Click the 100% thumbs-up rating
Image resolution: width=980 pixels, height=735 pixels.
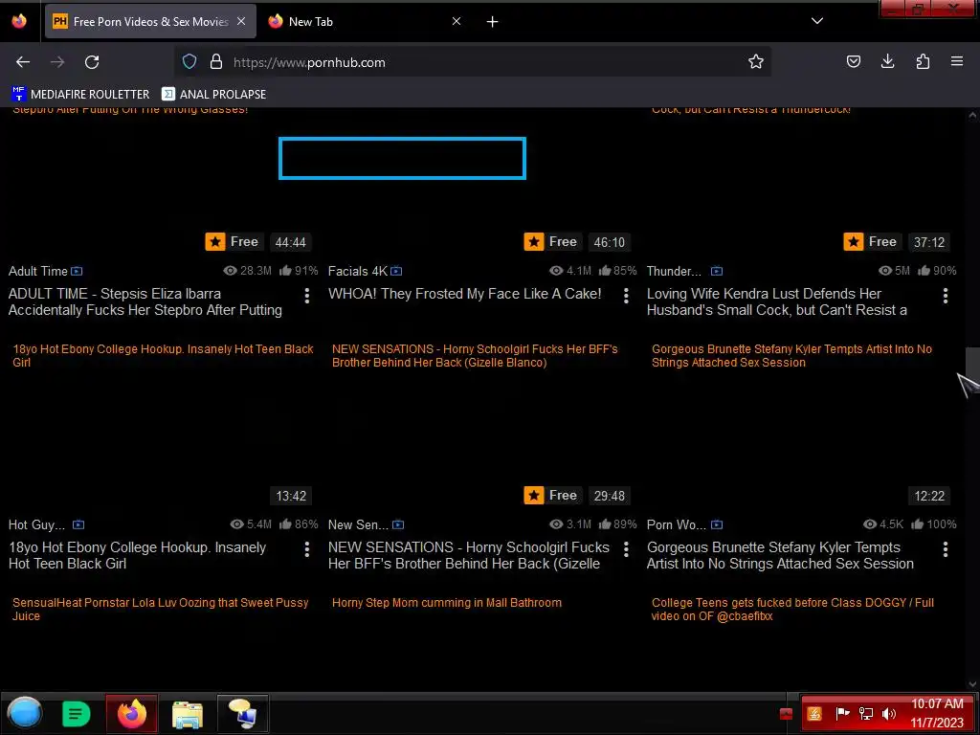point(934,524)
